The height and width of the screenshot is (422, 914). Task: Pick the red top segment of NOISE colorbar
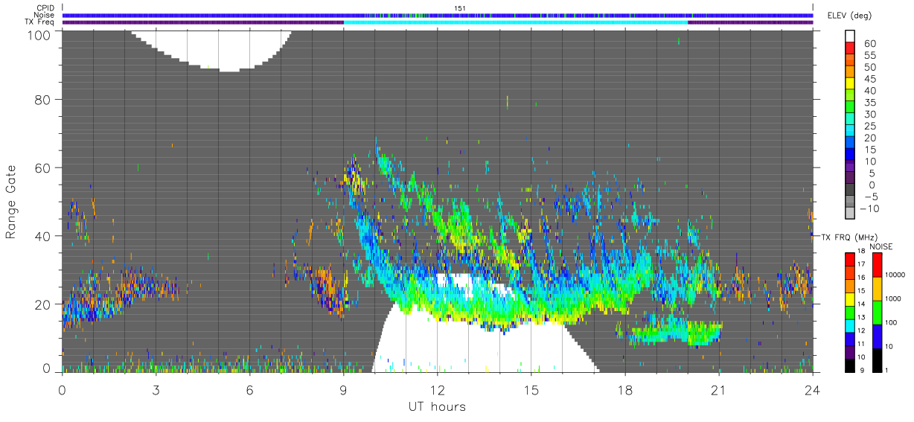(876, 264)
